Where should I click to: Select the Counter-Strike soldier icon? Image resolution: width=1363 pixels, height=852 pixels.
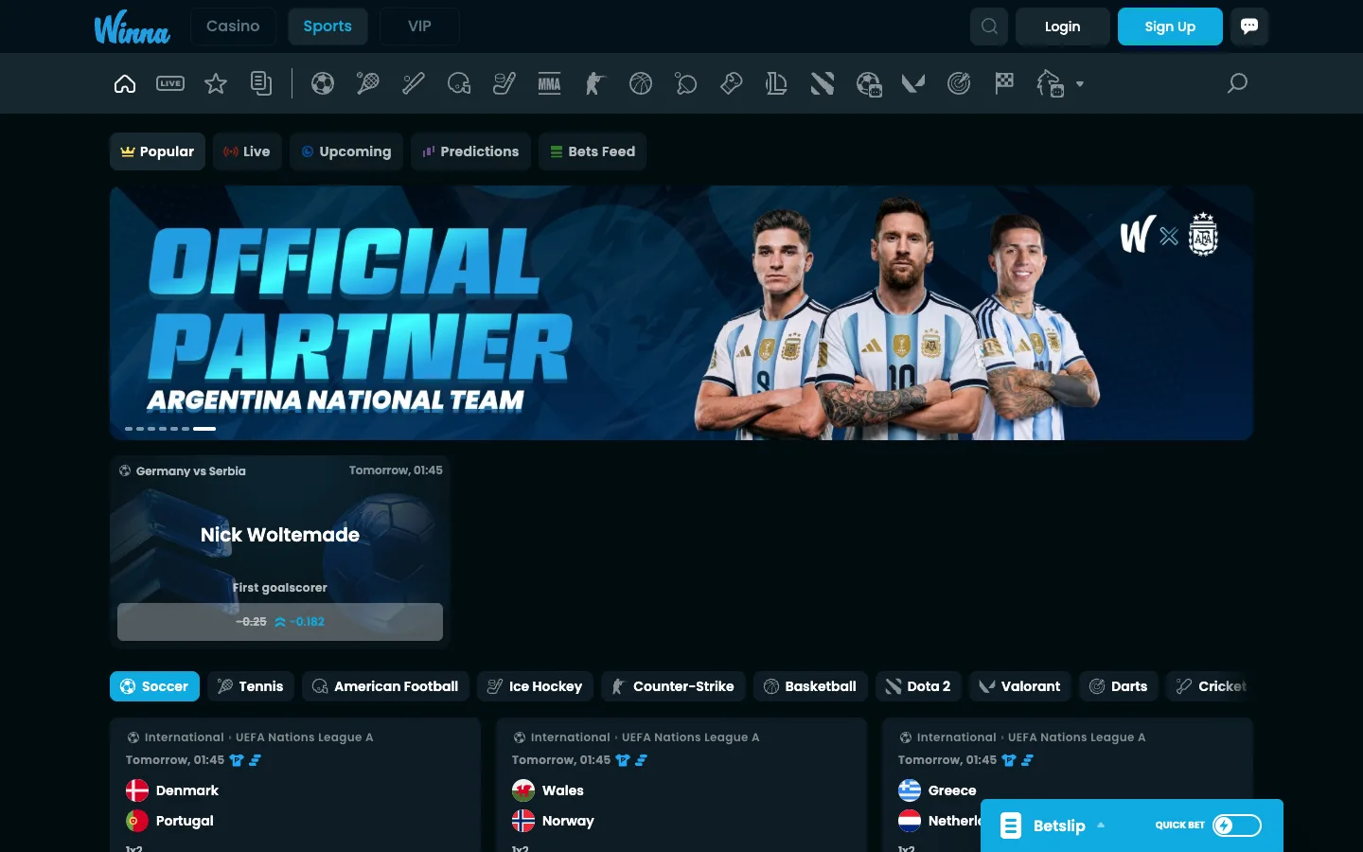[595, 84]
